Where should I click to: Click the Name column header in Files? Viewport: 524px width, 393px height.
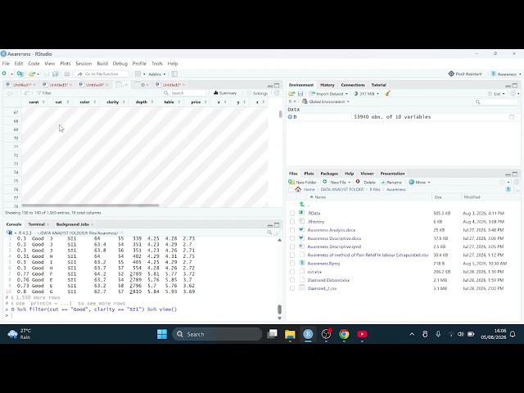point(320,197)
